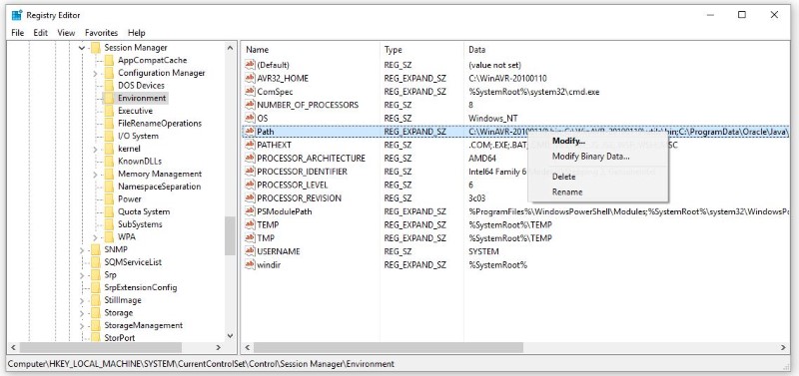
Task: Click the string icon beside PROCESSOR_ARCHITECTURE
Action: (250, 159)
